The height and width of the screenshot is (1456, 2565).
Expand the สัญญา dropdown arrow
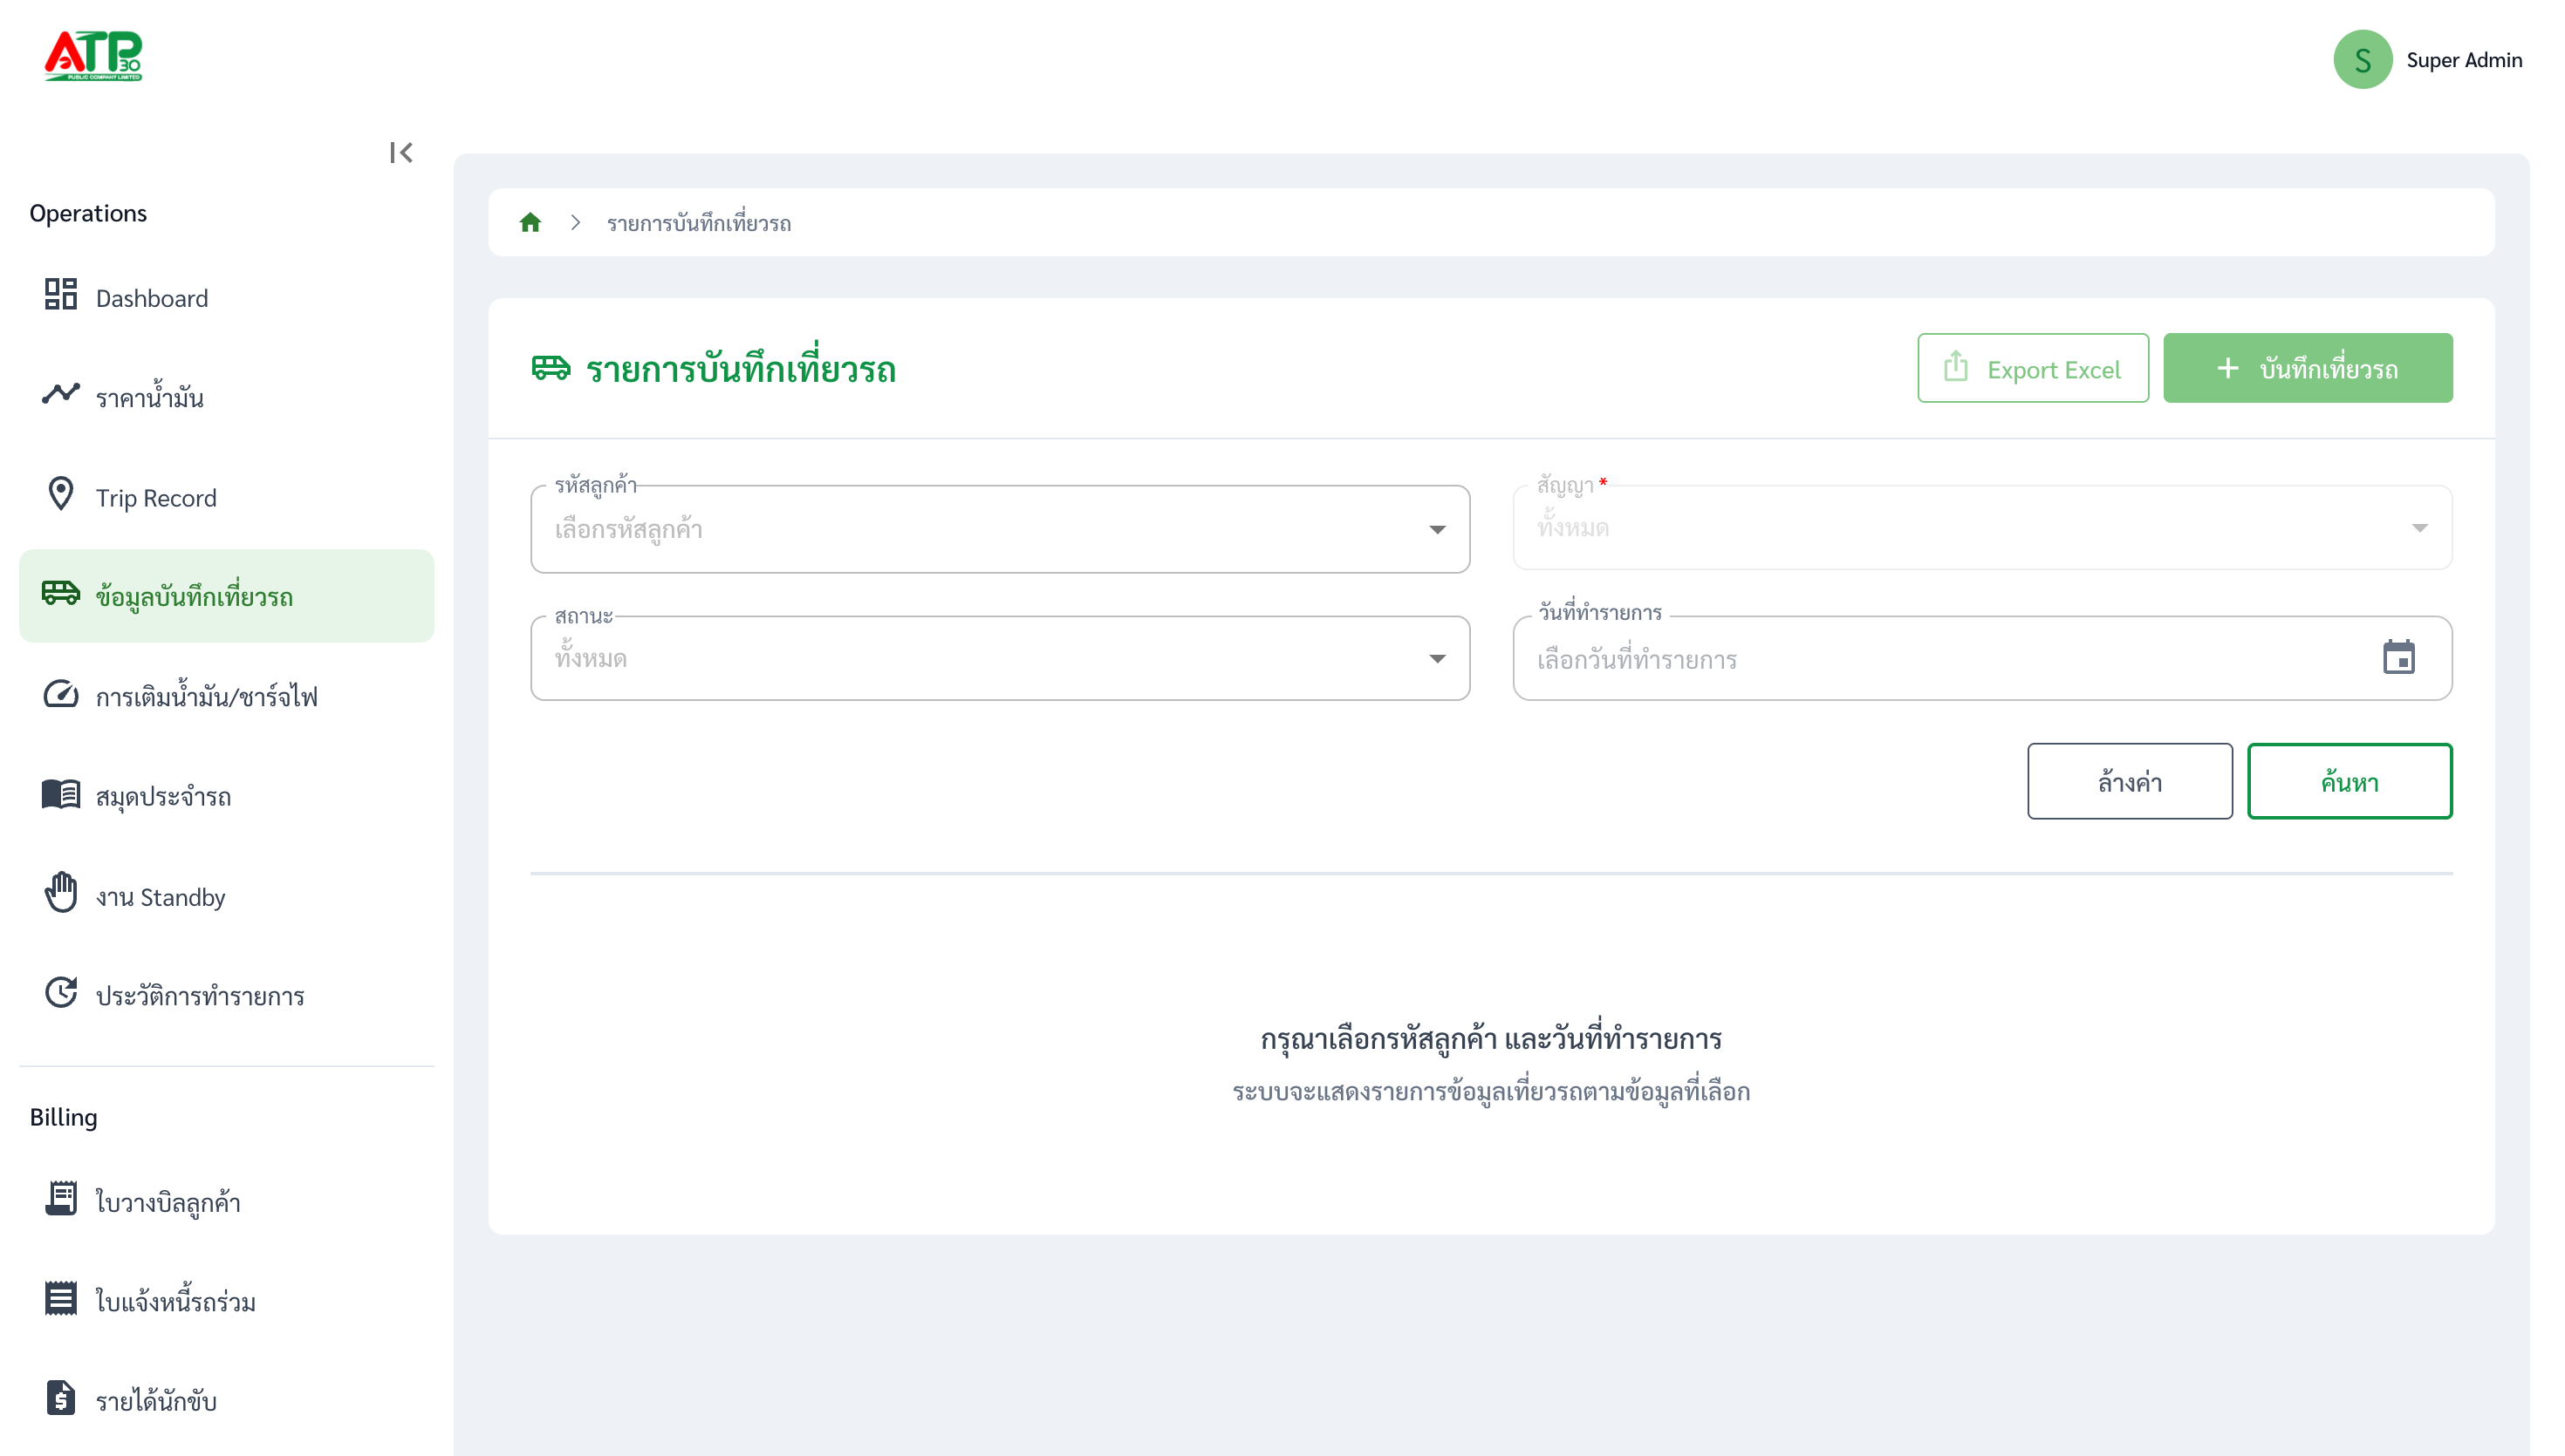coord(2419,528)
